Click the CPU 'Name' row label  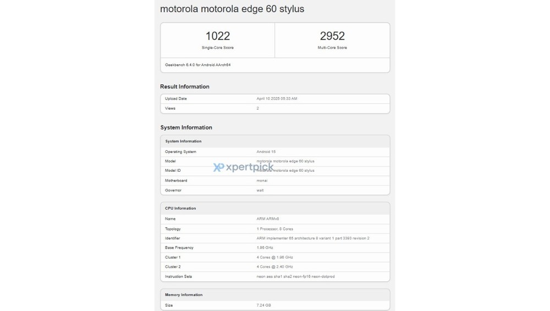pos(170,219)
